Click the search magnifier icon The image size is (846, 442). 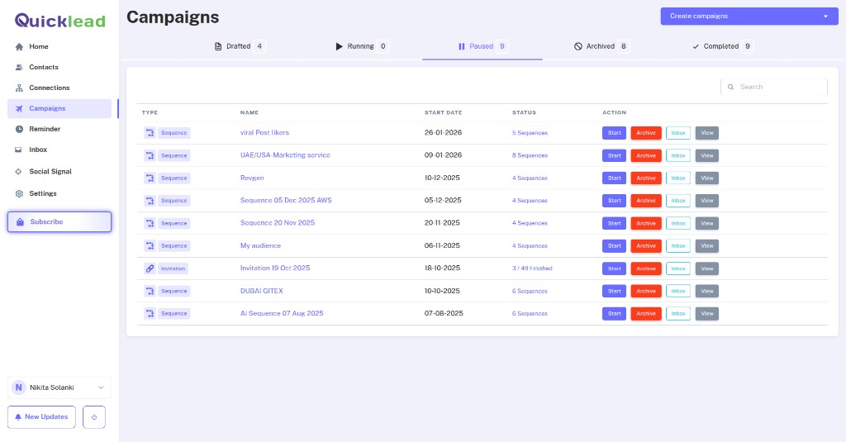tap(730, 87)
